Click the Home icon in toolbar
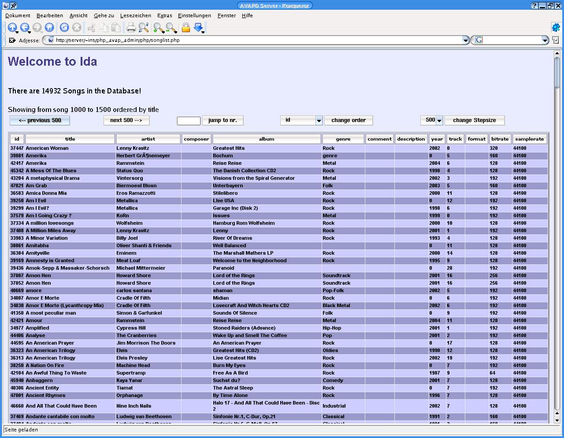 [x=49, y=28]
